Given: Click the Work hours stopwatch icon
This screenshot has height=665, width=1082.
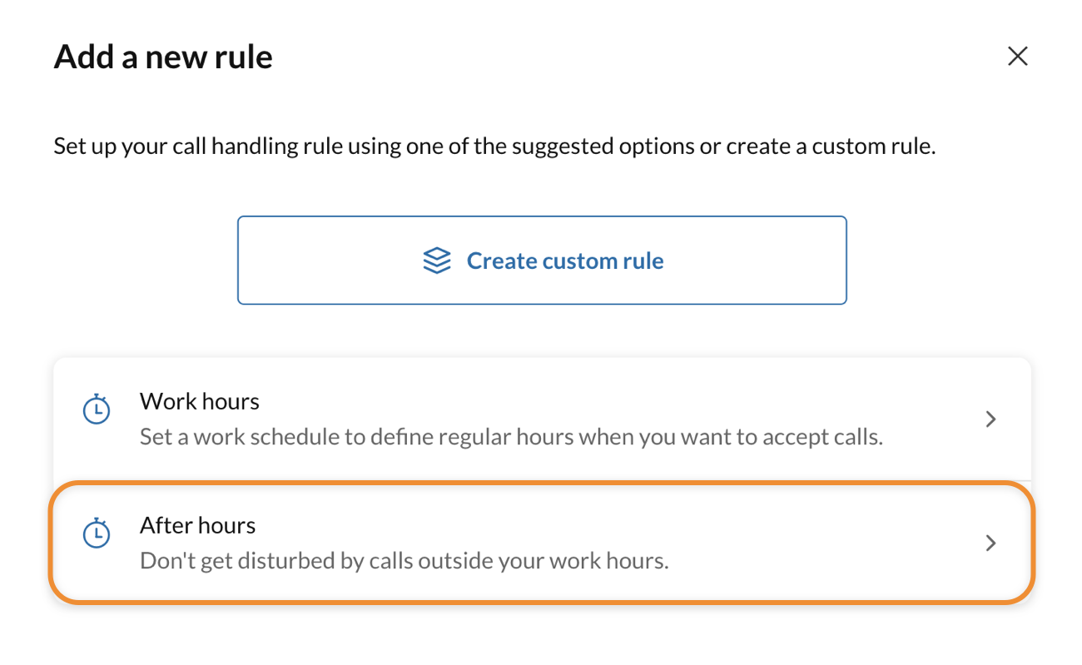Looking at the screenshot, I should (97, 409).
